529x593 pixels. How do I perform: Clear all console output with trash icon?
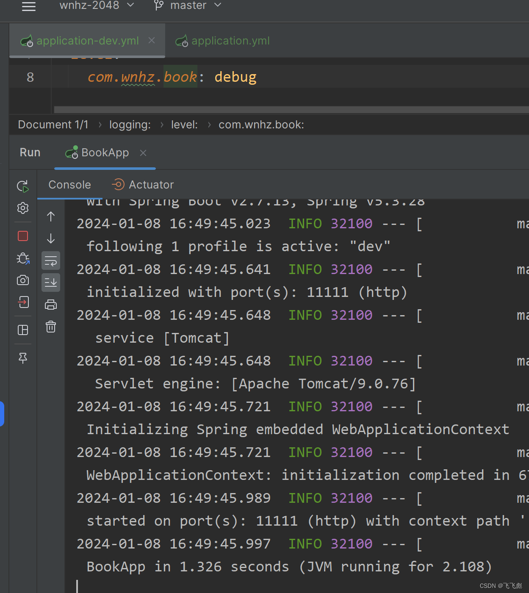51,327
